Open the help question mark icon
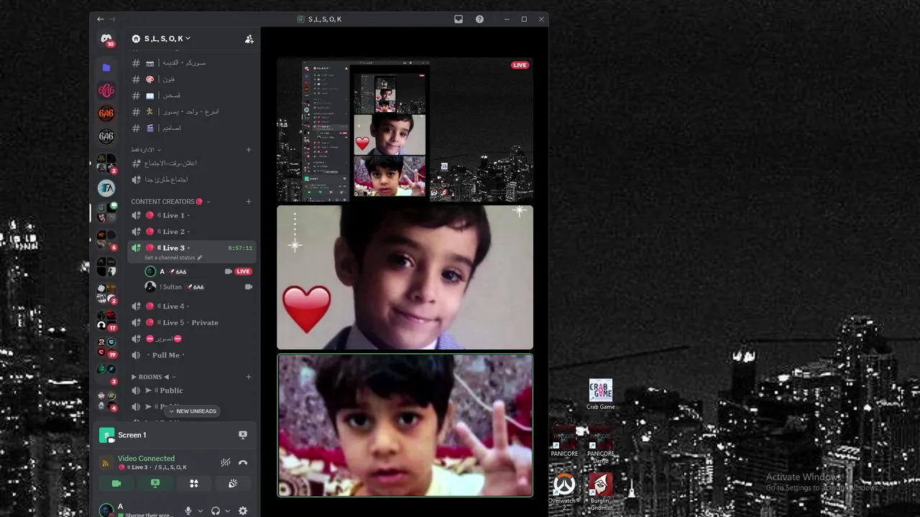 coord(479,19)
